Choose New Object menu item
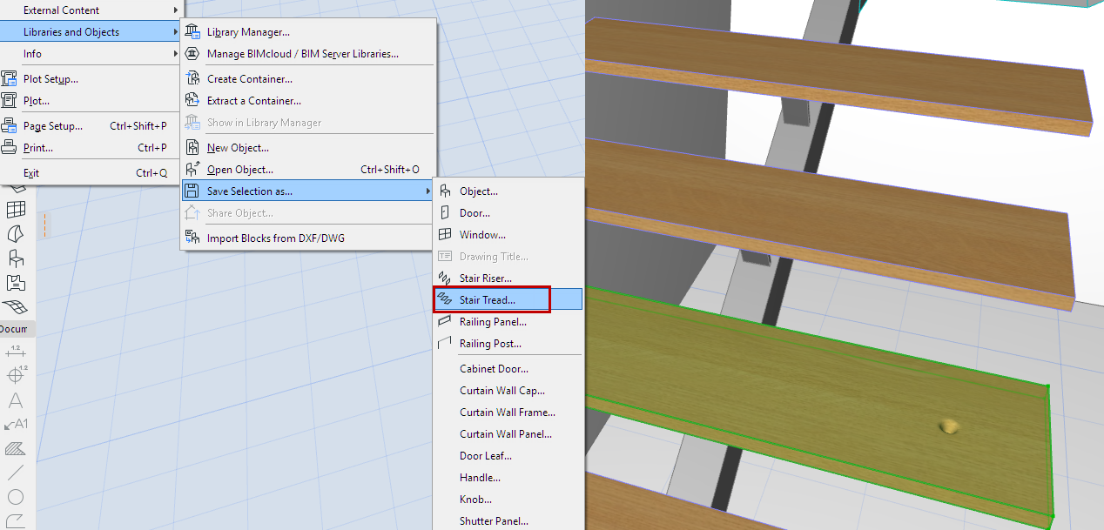Image resolution: width=1104 pixels, height=530 pixels. point(307,148)
